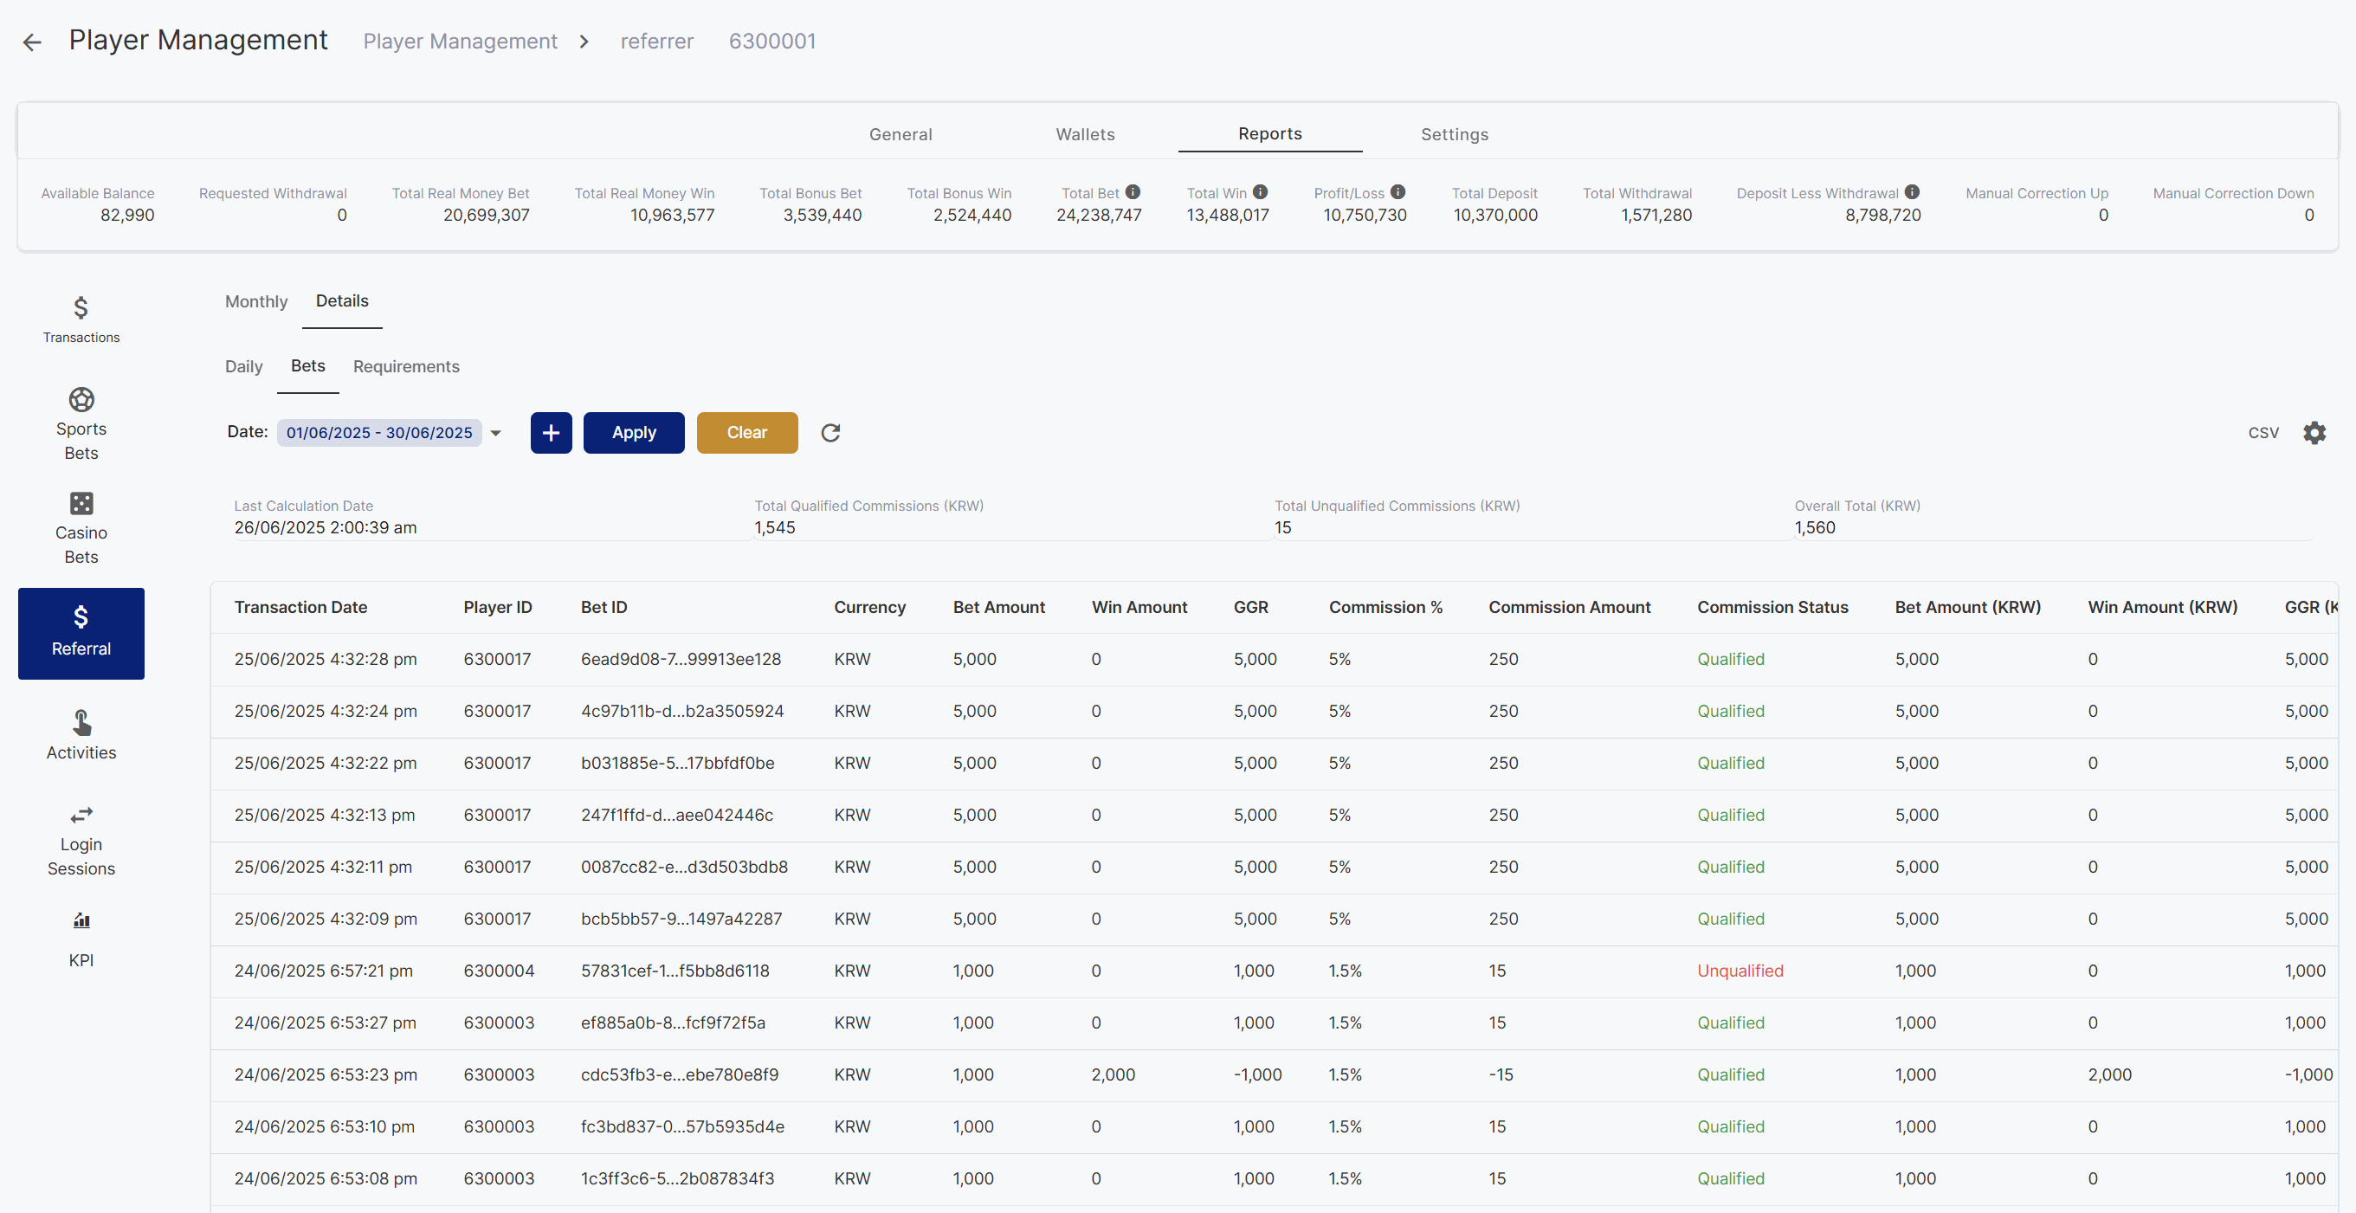Open Transactions in the sidebar
This screenshot has height=1213, width=2356.
pos(81,320)
